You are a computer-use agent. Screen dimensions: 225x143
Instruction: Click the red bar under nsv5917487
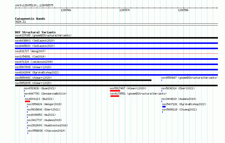[115, 91]
